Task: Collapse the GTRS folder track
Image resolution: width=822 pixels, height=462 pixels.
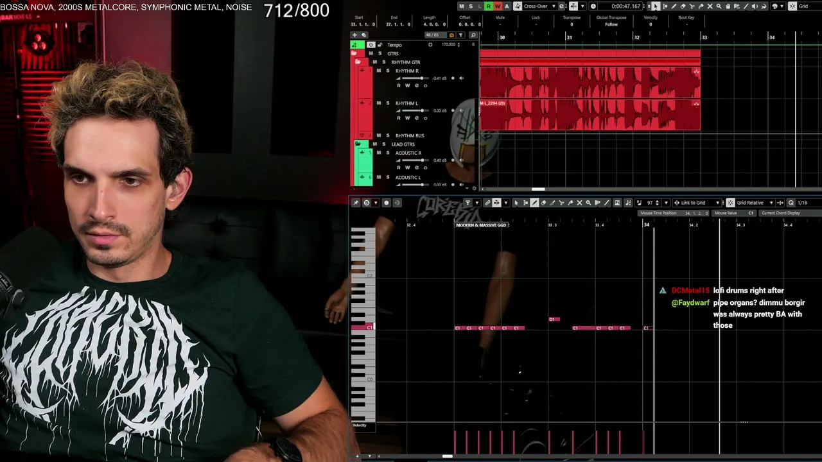Action: click(354, 53)
